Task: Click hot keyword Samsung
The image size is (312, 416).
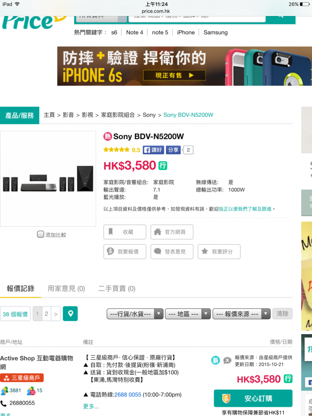Action: pos(215,32)
